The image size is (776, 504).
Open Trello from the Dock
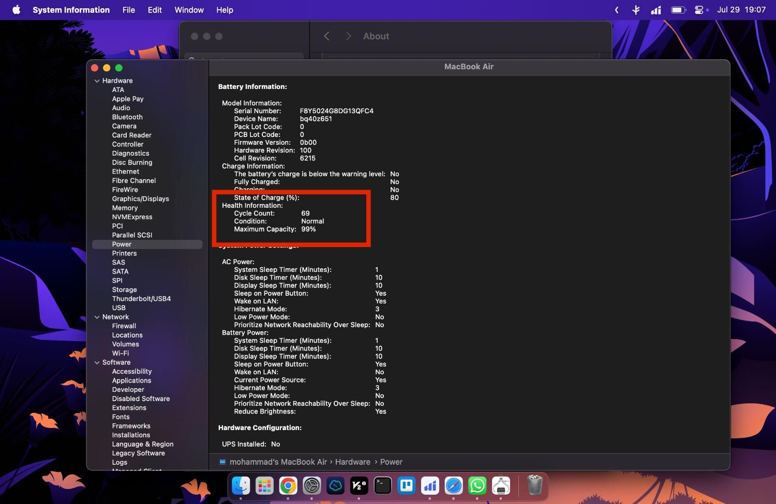pyautogui.click(x=407, y=485)
